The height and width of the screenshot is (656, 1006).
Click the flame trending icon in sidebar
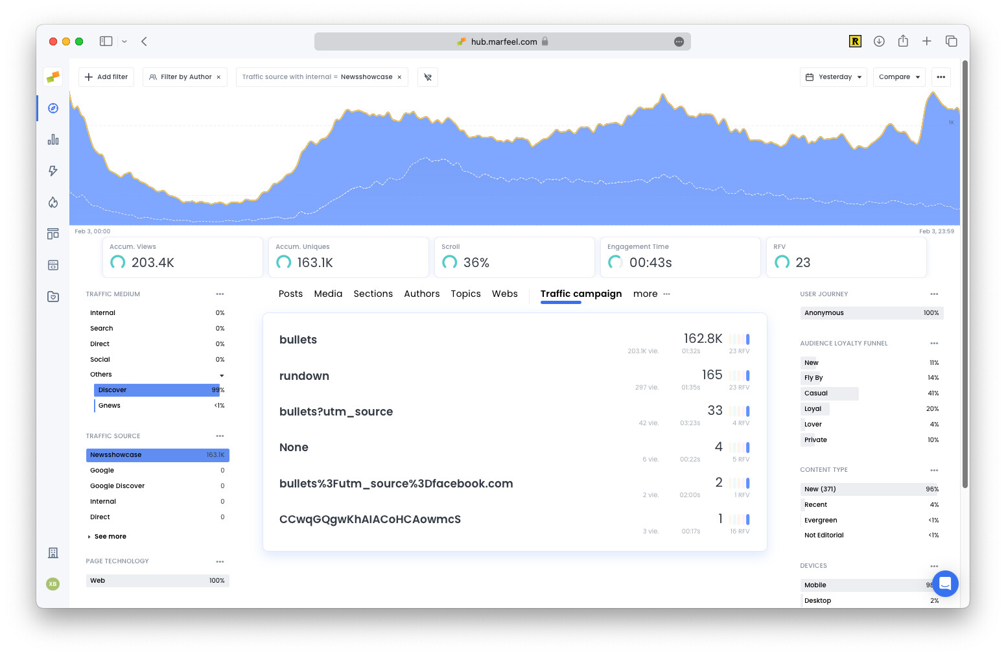tap(53, 202)
